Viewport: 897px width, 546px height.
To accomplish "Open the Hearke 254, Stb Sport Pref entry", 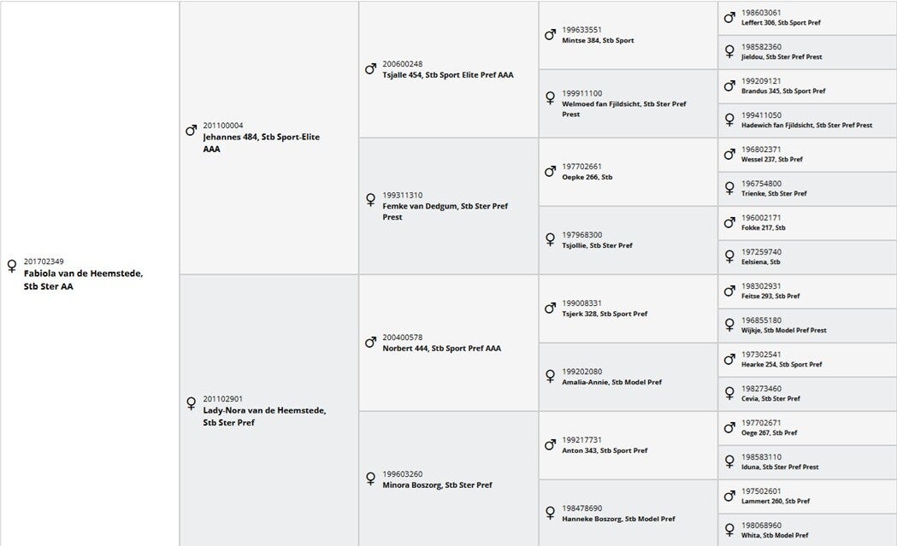I will tap(782, 365).
